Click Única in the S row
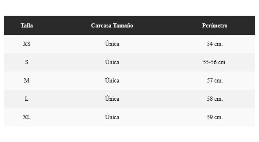 tap(112, 62)
